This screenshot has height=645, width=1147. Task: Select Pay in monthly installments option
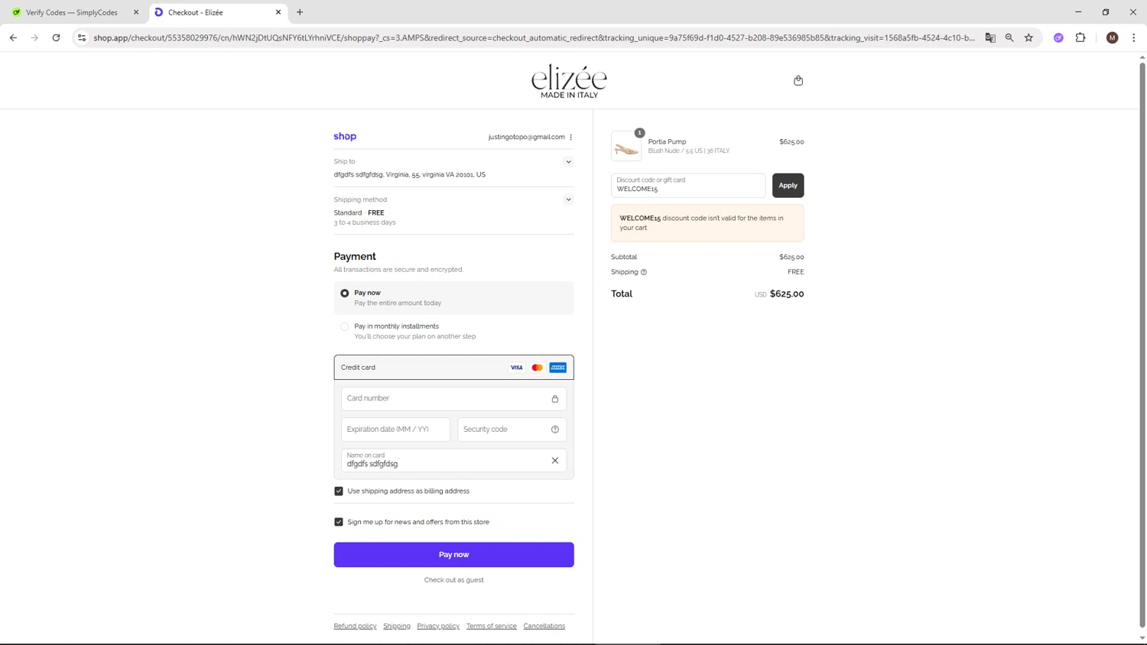pyautogui.click(x=345, y=326)
